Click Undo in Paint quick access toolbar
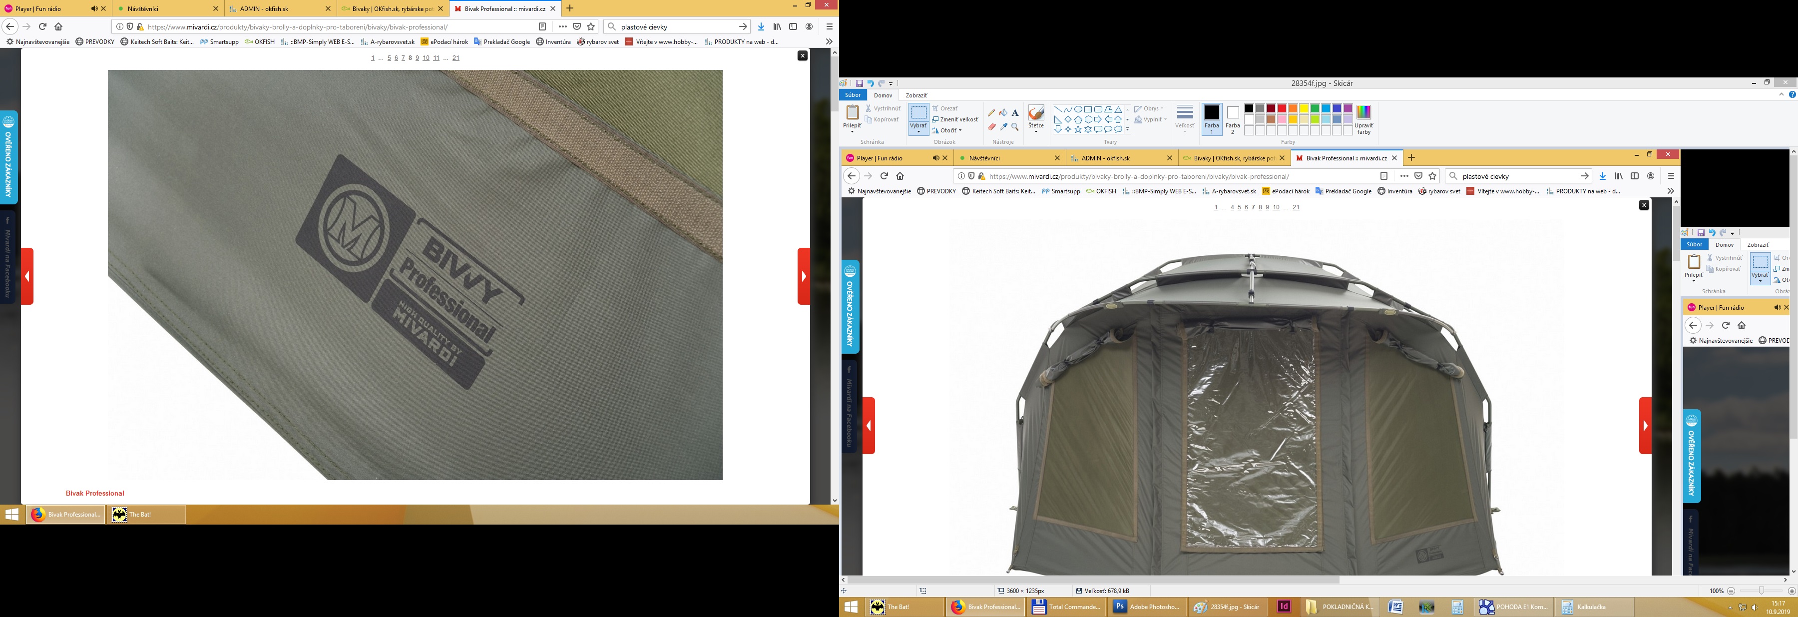 click(x=871, y=84)
